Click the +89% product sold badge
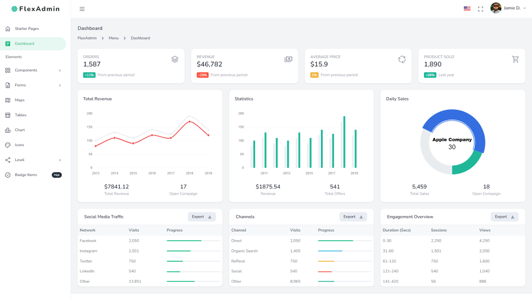Image resolution: width=532 pixels, height=299 pixels. tap(430, 75)
